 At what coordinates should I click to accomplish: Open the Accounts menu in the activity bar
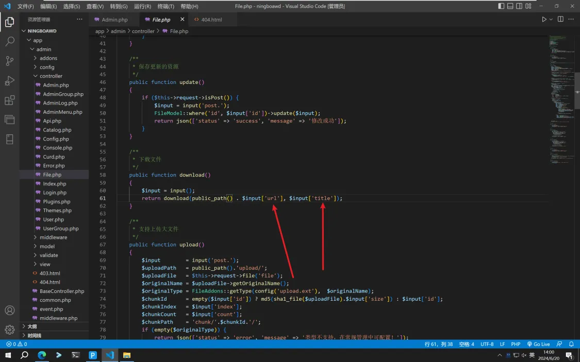(10, 311)
